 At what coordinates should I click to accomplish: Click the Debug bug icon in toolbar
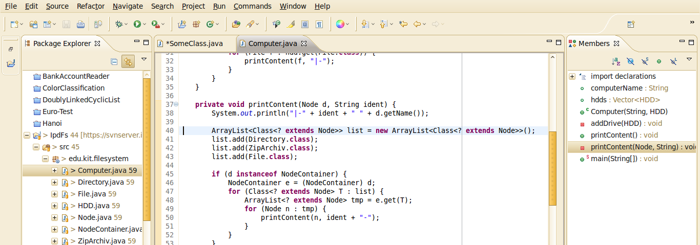coord(119,24)
